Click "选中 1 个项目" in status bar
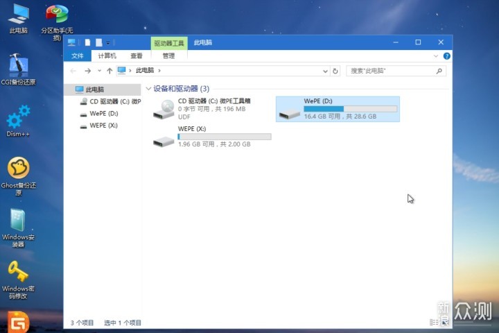This screenshot has width=499, height=333. pyautogui.click(x=123, y=323)
